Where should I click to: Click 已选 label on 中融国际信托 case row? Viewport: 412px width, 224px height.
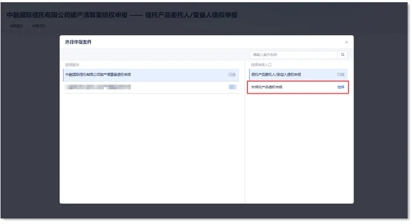click(232, 74)
